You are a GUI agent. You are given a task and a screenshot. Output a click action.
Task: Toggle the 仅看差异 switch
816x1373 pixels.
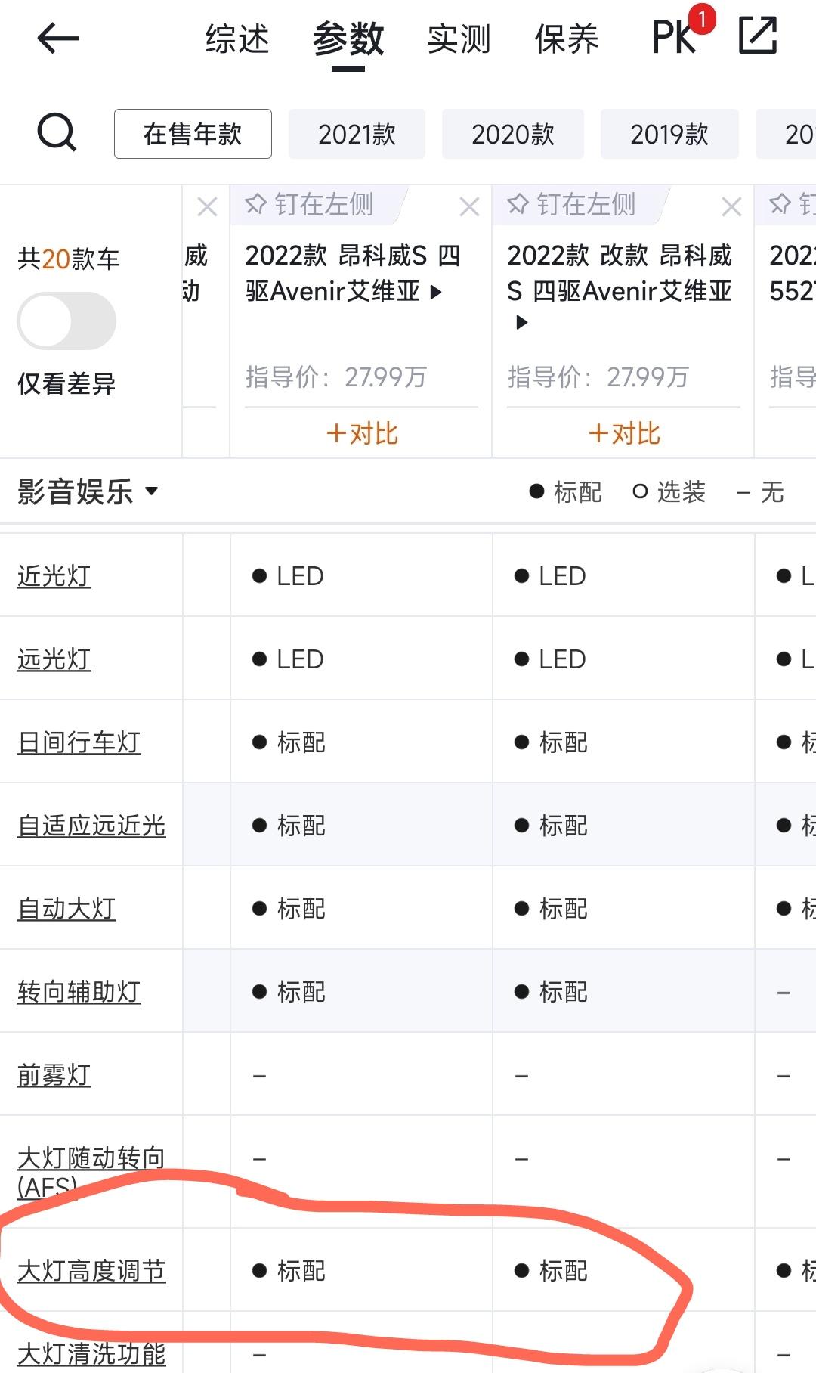click(66, 321)
